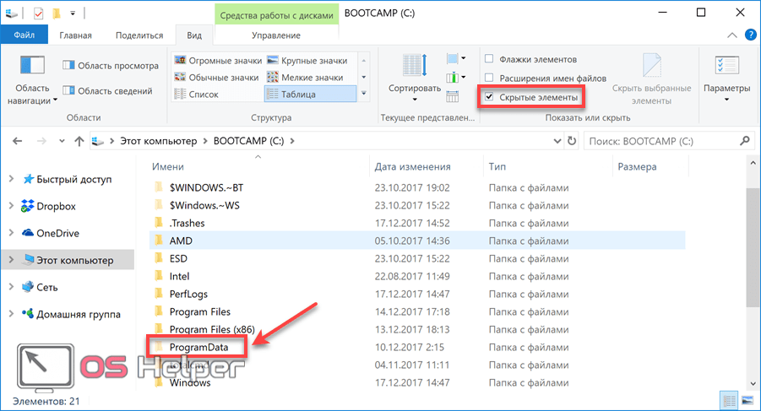Enable the Флажки элементов checkbox
Image resolution: width=761 pixels, height=411 pixels.
pyautogui.click(x=489, y=60)
